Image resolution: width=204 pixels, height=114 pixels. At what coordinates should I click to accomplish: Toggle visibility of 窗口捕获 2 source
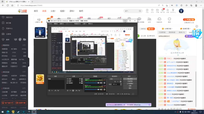pos(80,81)
